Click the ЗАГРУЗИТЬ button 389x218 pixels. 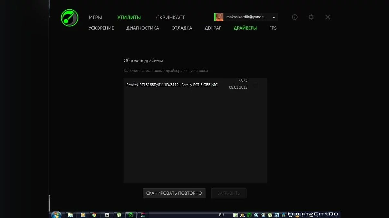pyautogui.click(x=229, y=193)
